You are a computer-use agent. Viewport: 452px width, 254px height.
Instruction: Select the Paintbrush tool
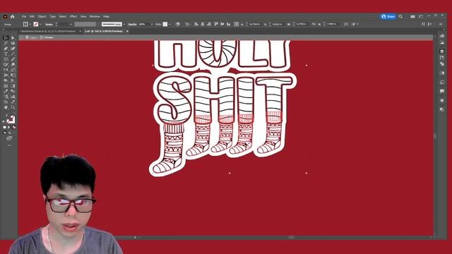(x=13, y=59)
